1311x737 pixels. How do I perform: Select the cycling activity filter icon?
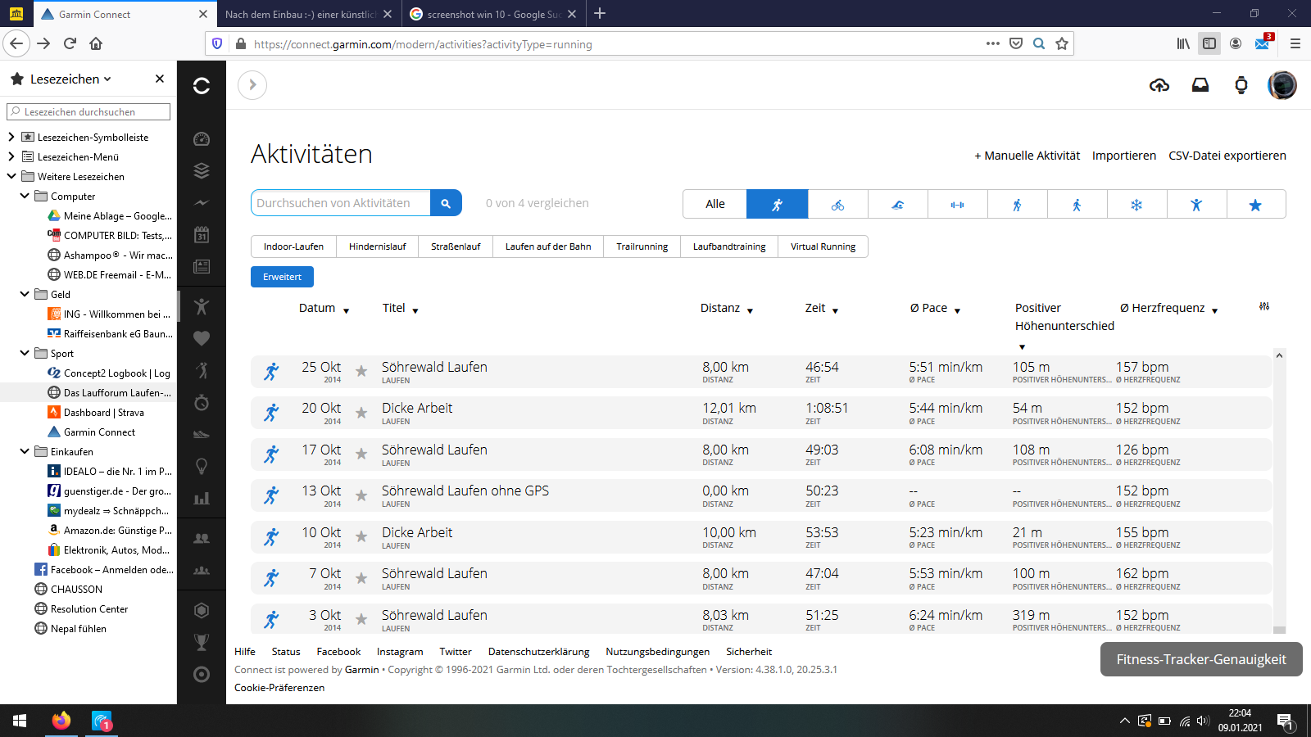[837, 205]
